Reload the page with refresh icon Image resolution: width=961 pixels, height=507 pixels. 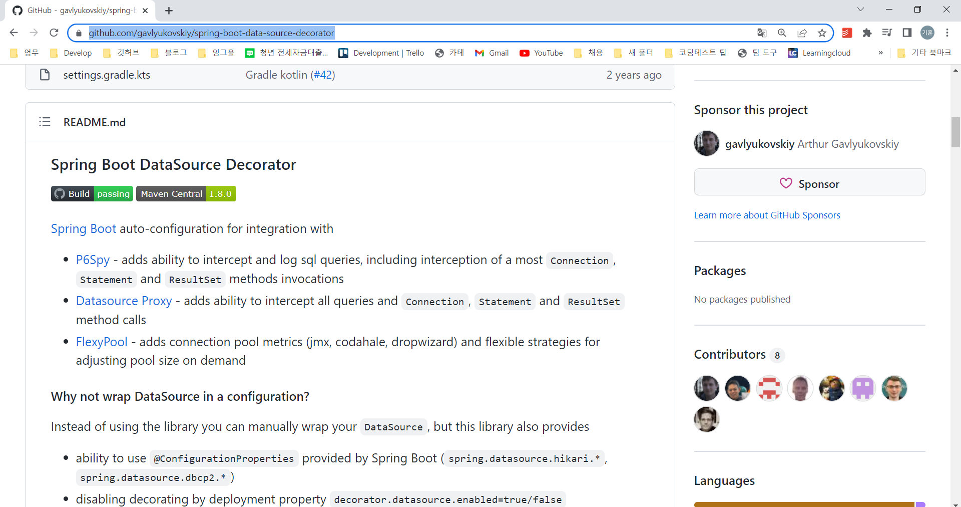pyautogui.click(x=54, y=33)
